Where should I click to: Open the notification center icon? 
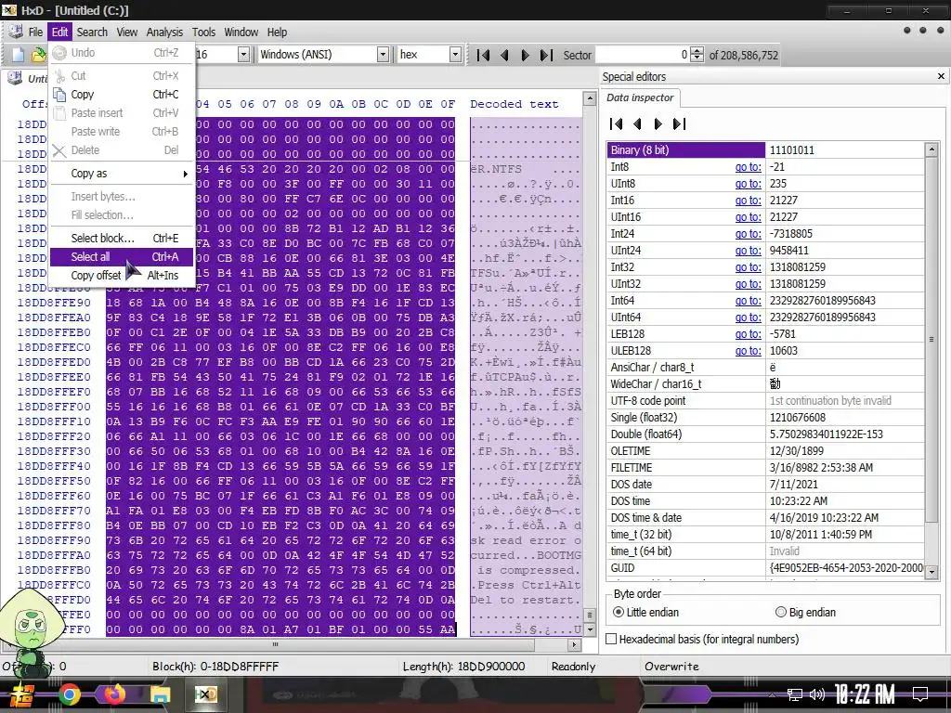pyautogui.click(x=920, y=694)
